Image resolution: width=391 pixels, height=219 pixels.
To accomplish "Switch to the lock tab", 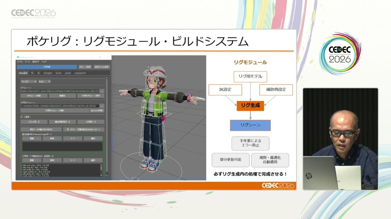I will [58, 73].
